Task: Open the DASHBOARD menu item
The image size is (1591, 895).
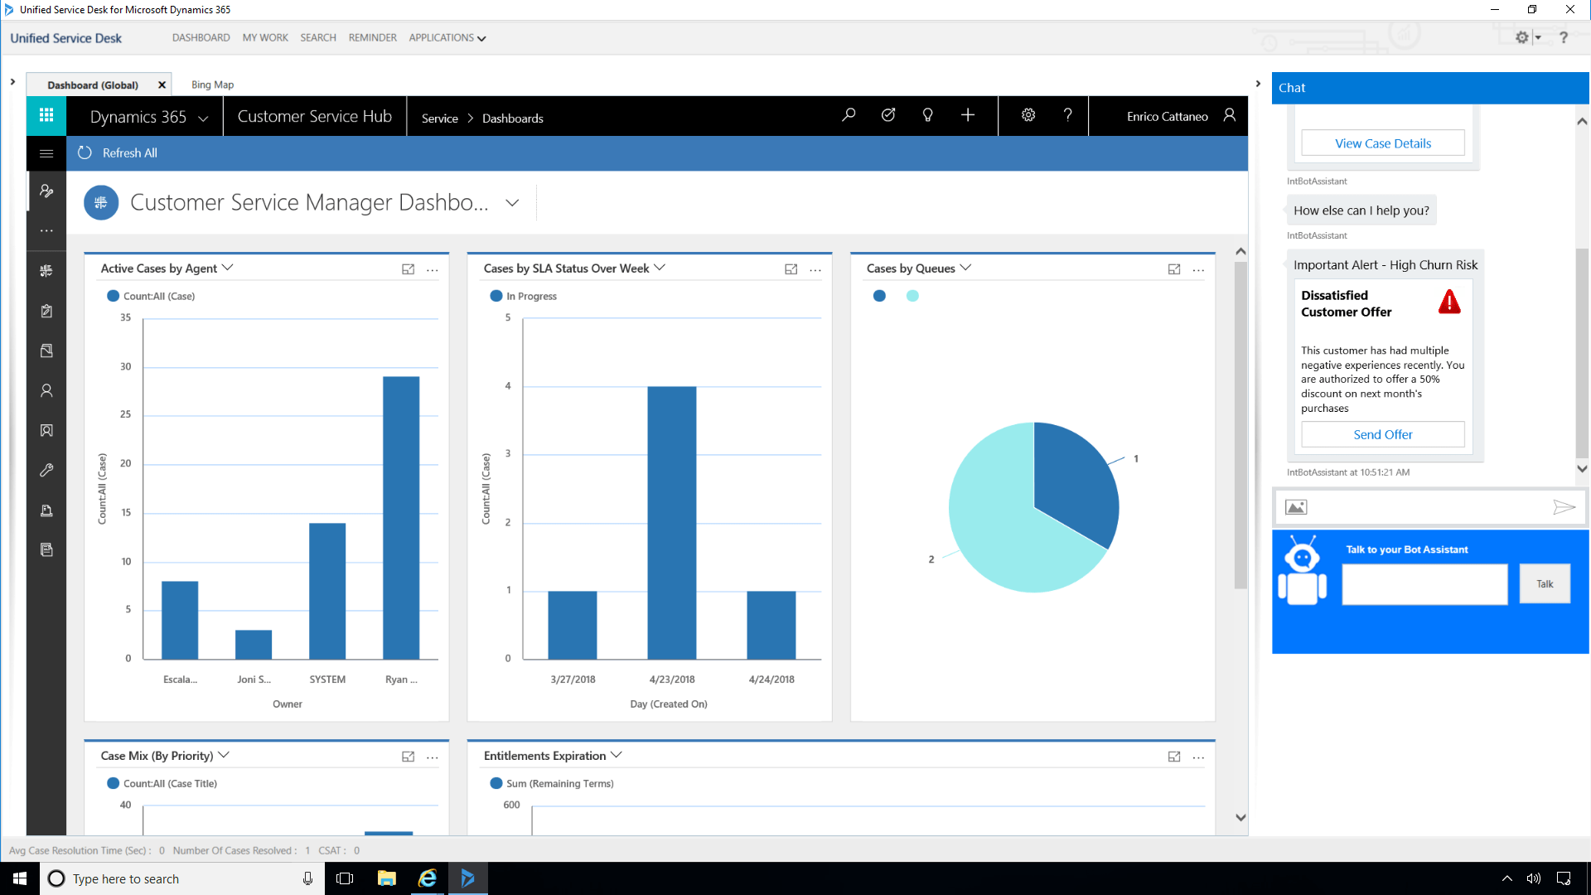Action: (201, 38)
